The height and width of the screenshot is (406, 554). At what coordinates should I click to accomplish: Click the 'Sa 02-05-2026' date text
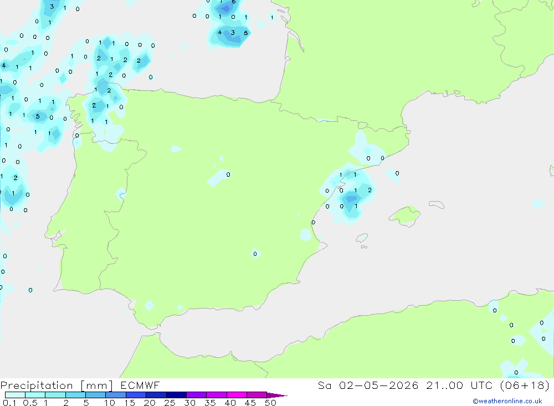[x=368, y=385]
